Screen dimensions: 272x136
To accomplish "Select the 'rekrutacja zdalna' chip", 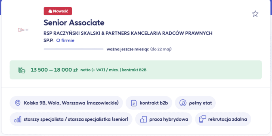I will 223,119.
